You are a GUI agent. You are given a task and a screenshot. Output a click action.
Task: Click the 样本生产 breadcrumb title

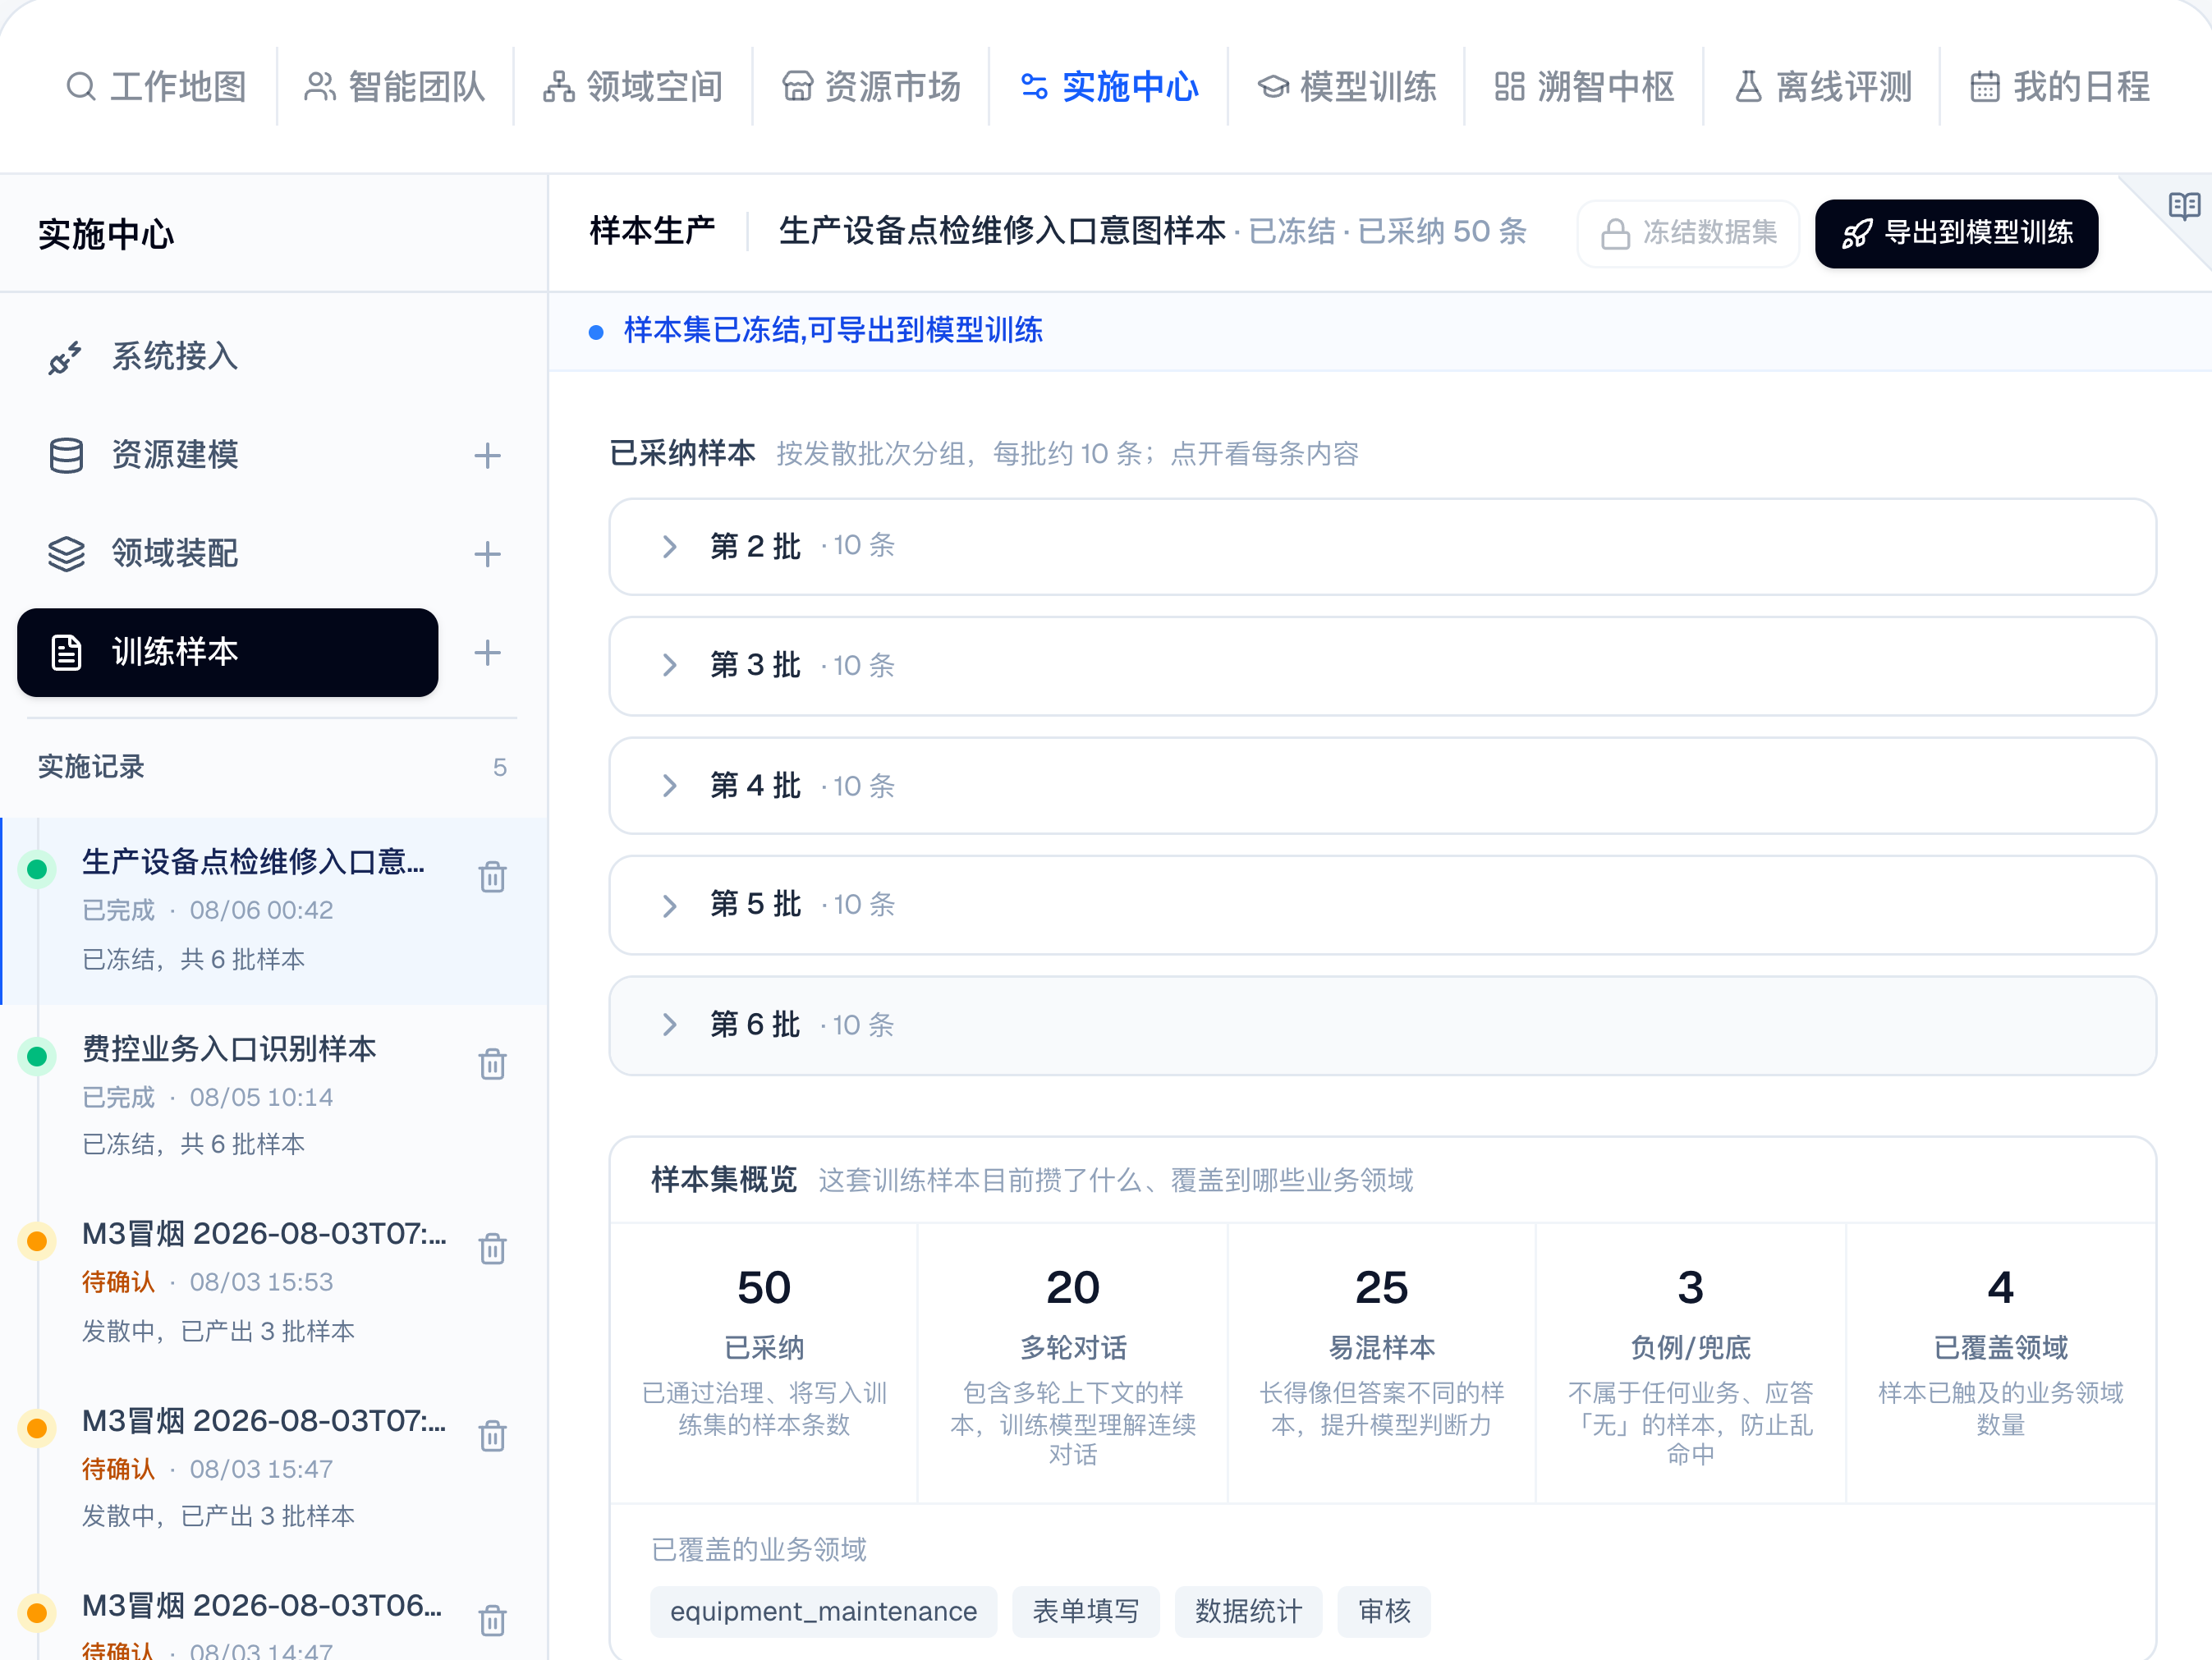(x=652, y=231)
